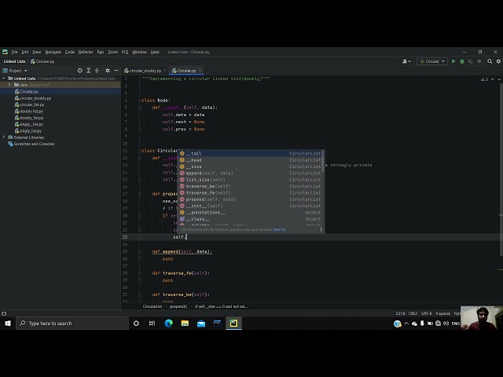This screenshot has height=377, width=503.
Task: Click the taskbar search box
Action: [x=72, y=324]
